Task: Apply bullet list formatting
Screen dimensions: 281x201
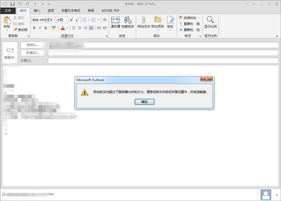Action: click(85, 20)
